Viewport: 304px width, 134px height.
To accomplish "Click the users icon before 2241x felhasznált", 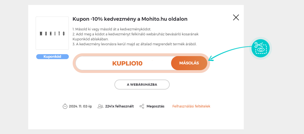I will [100, 106].
